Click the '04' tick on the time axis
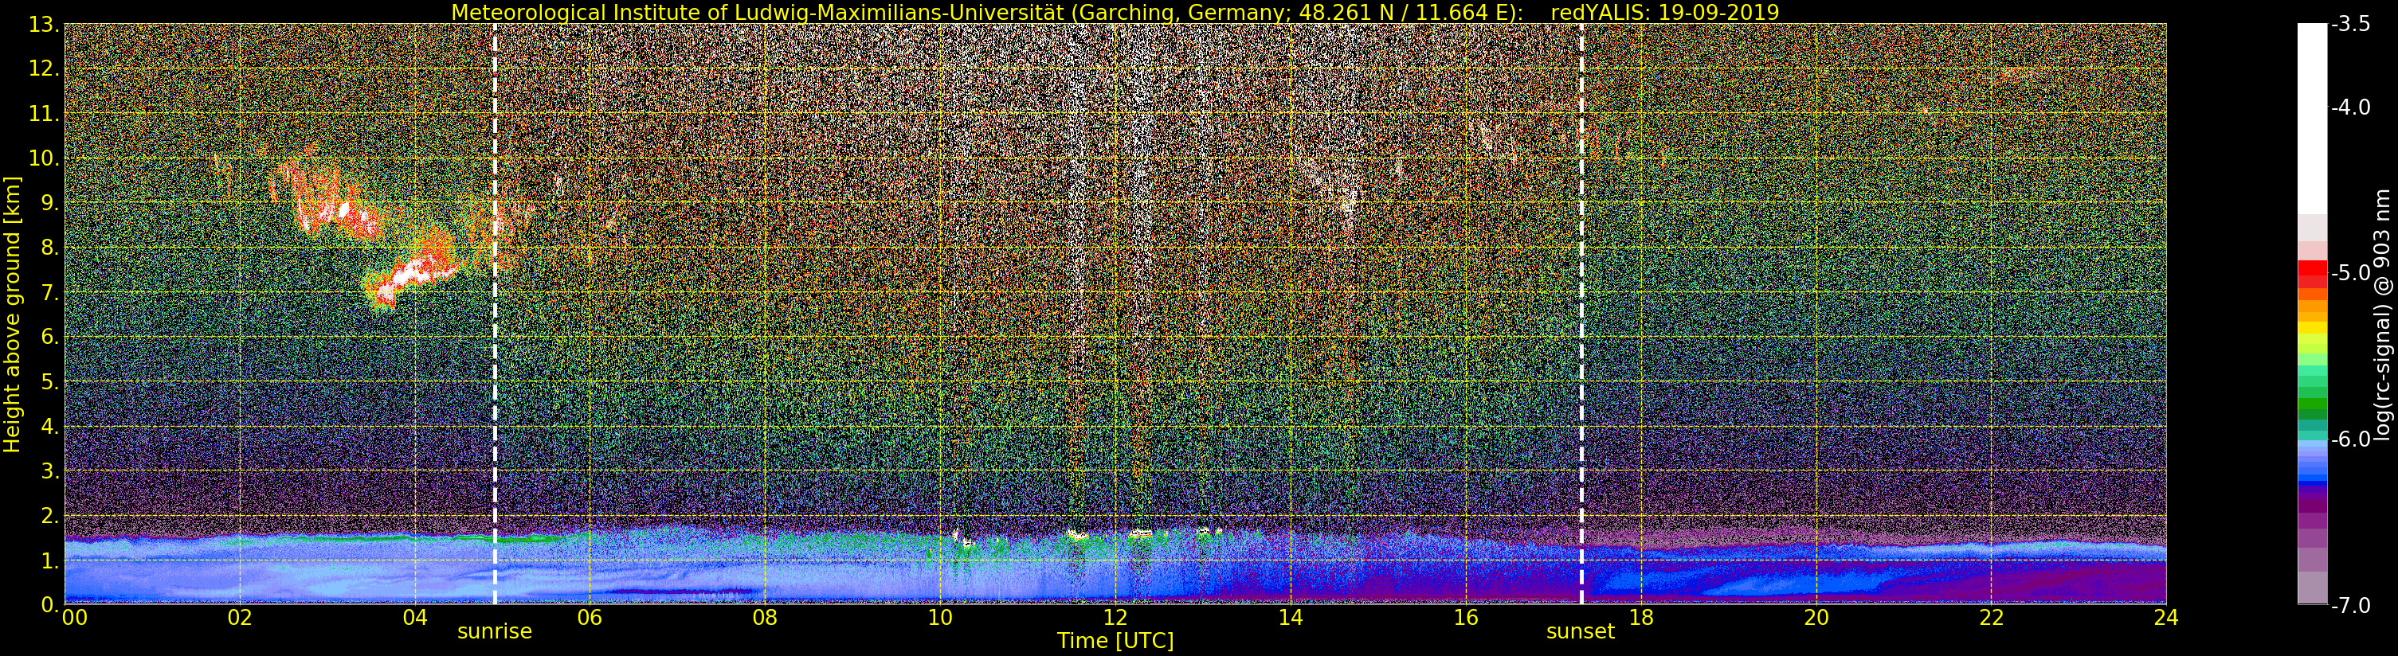 (x=415, y=618)
